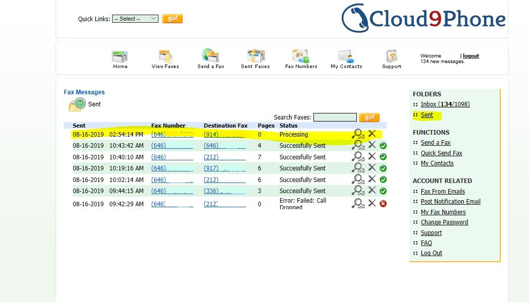Open the Change Password link

(x=444, y=222)
